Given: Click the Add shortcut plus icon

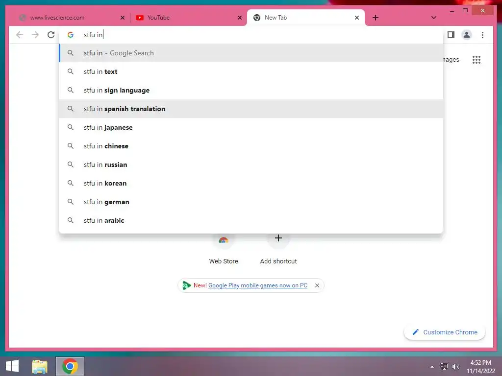Looking at the screenshot, I should coord(278,238).
